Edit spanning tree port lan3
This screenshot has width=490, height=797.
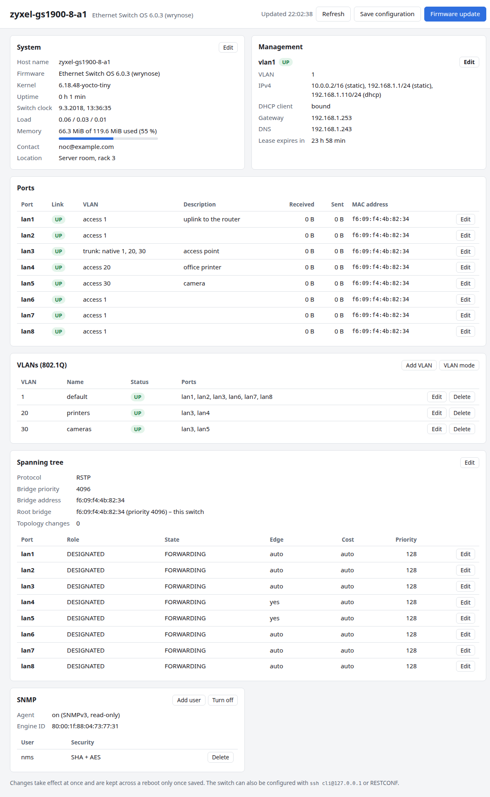(465, 586)
